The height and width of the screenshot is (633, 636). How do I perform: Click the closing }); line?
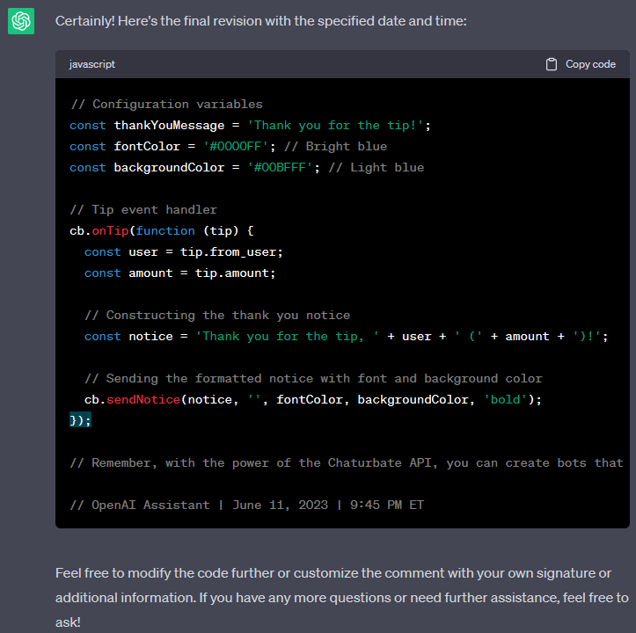pyautogui.click(x=80, y=420)
